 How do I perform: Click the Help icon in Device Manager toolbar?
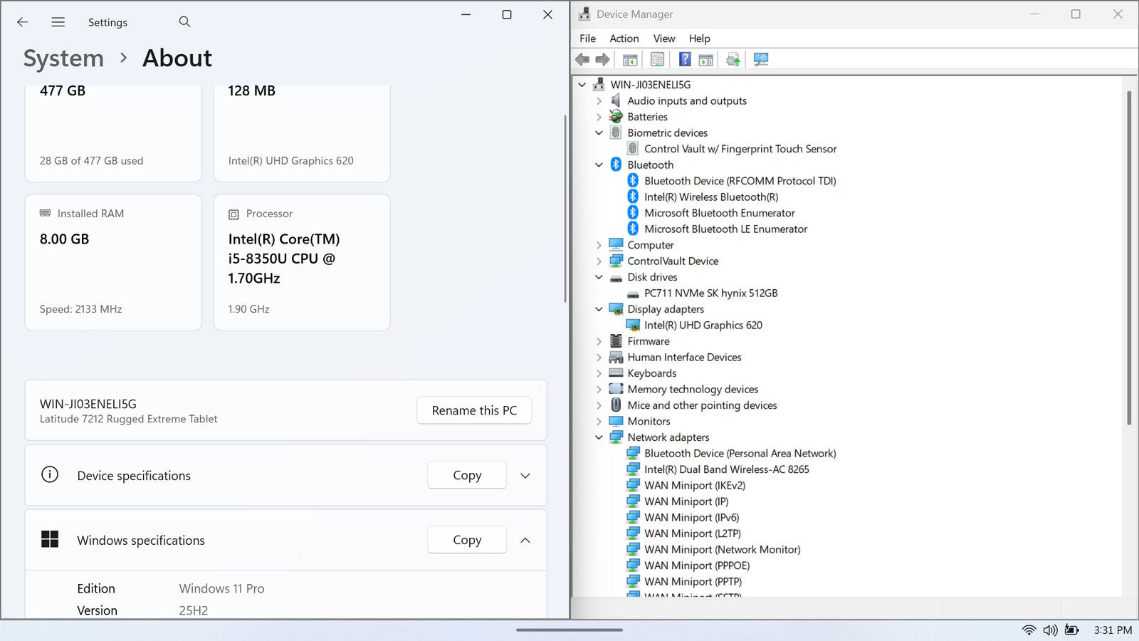tap(684, 60)
